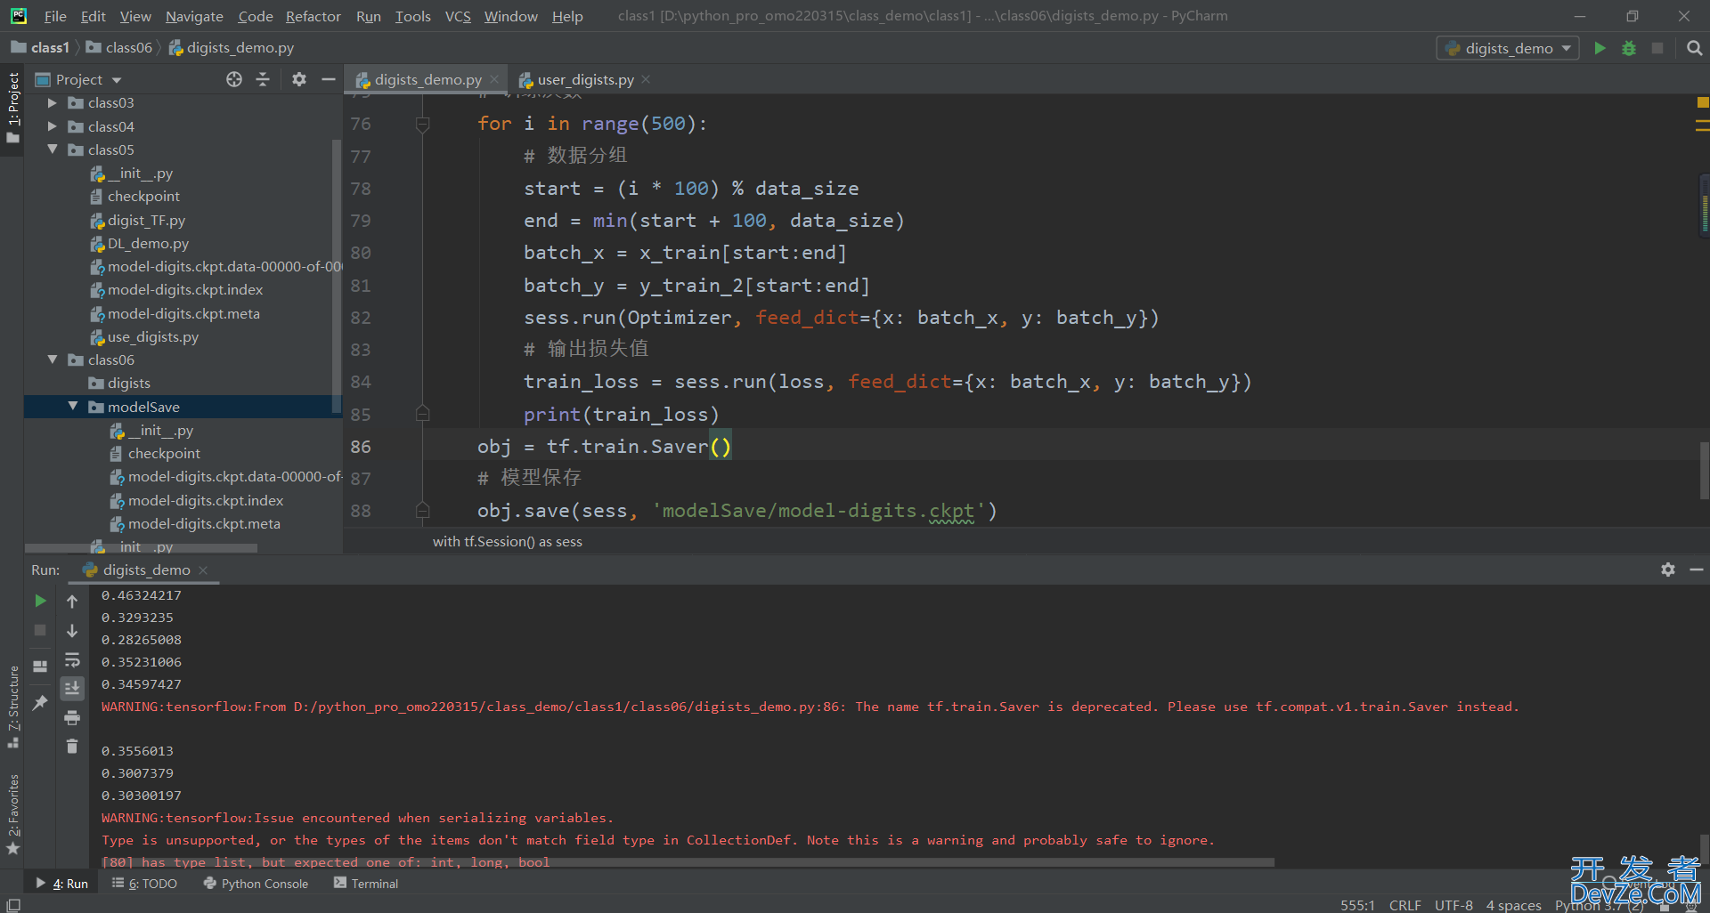Switch to user_digists.py tab

click(585, 79)
